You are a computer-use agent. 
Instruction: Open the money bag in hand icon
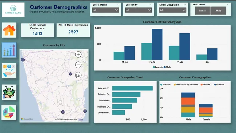pos(9,92)
